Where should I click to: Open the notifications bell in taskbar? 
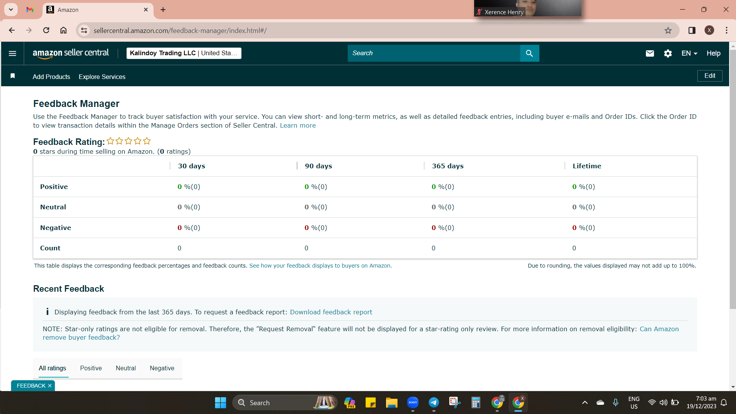(x=724, y=402)
